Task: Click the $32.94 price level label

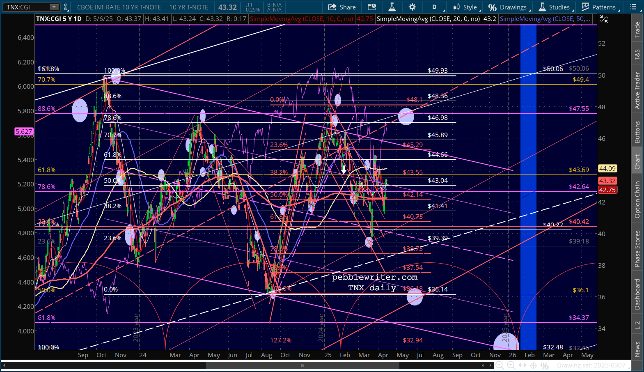Action: click(x=413, y=340)
